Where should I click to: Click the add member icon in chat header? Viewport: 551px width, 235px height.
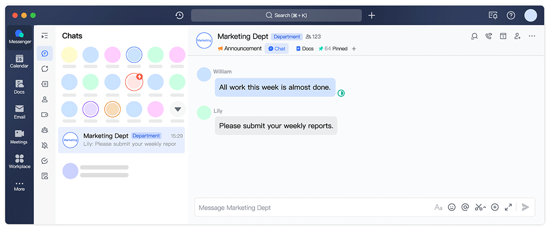pos(517,36)
